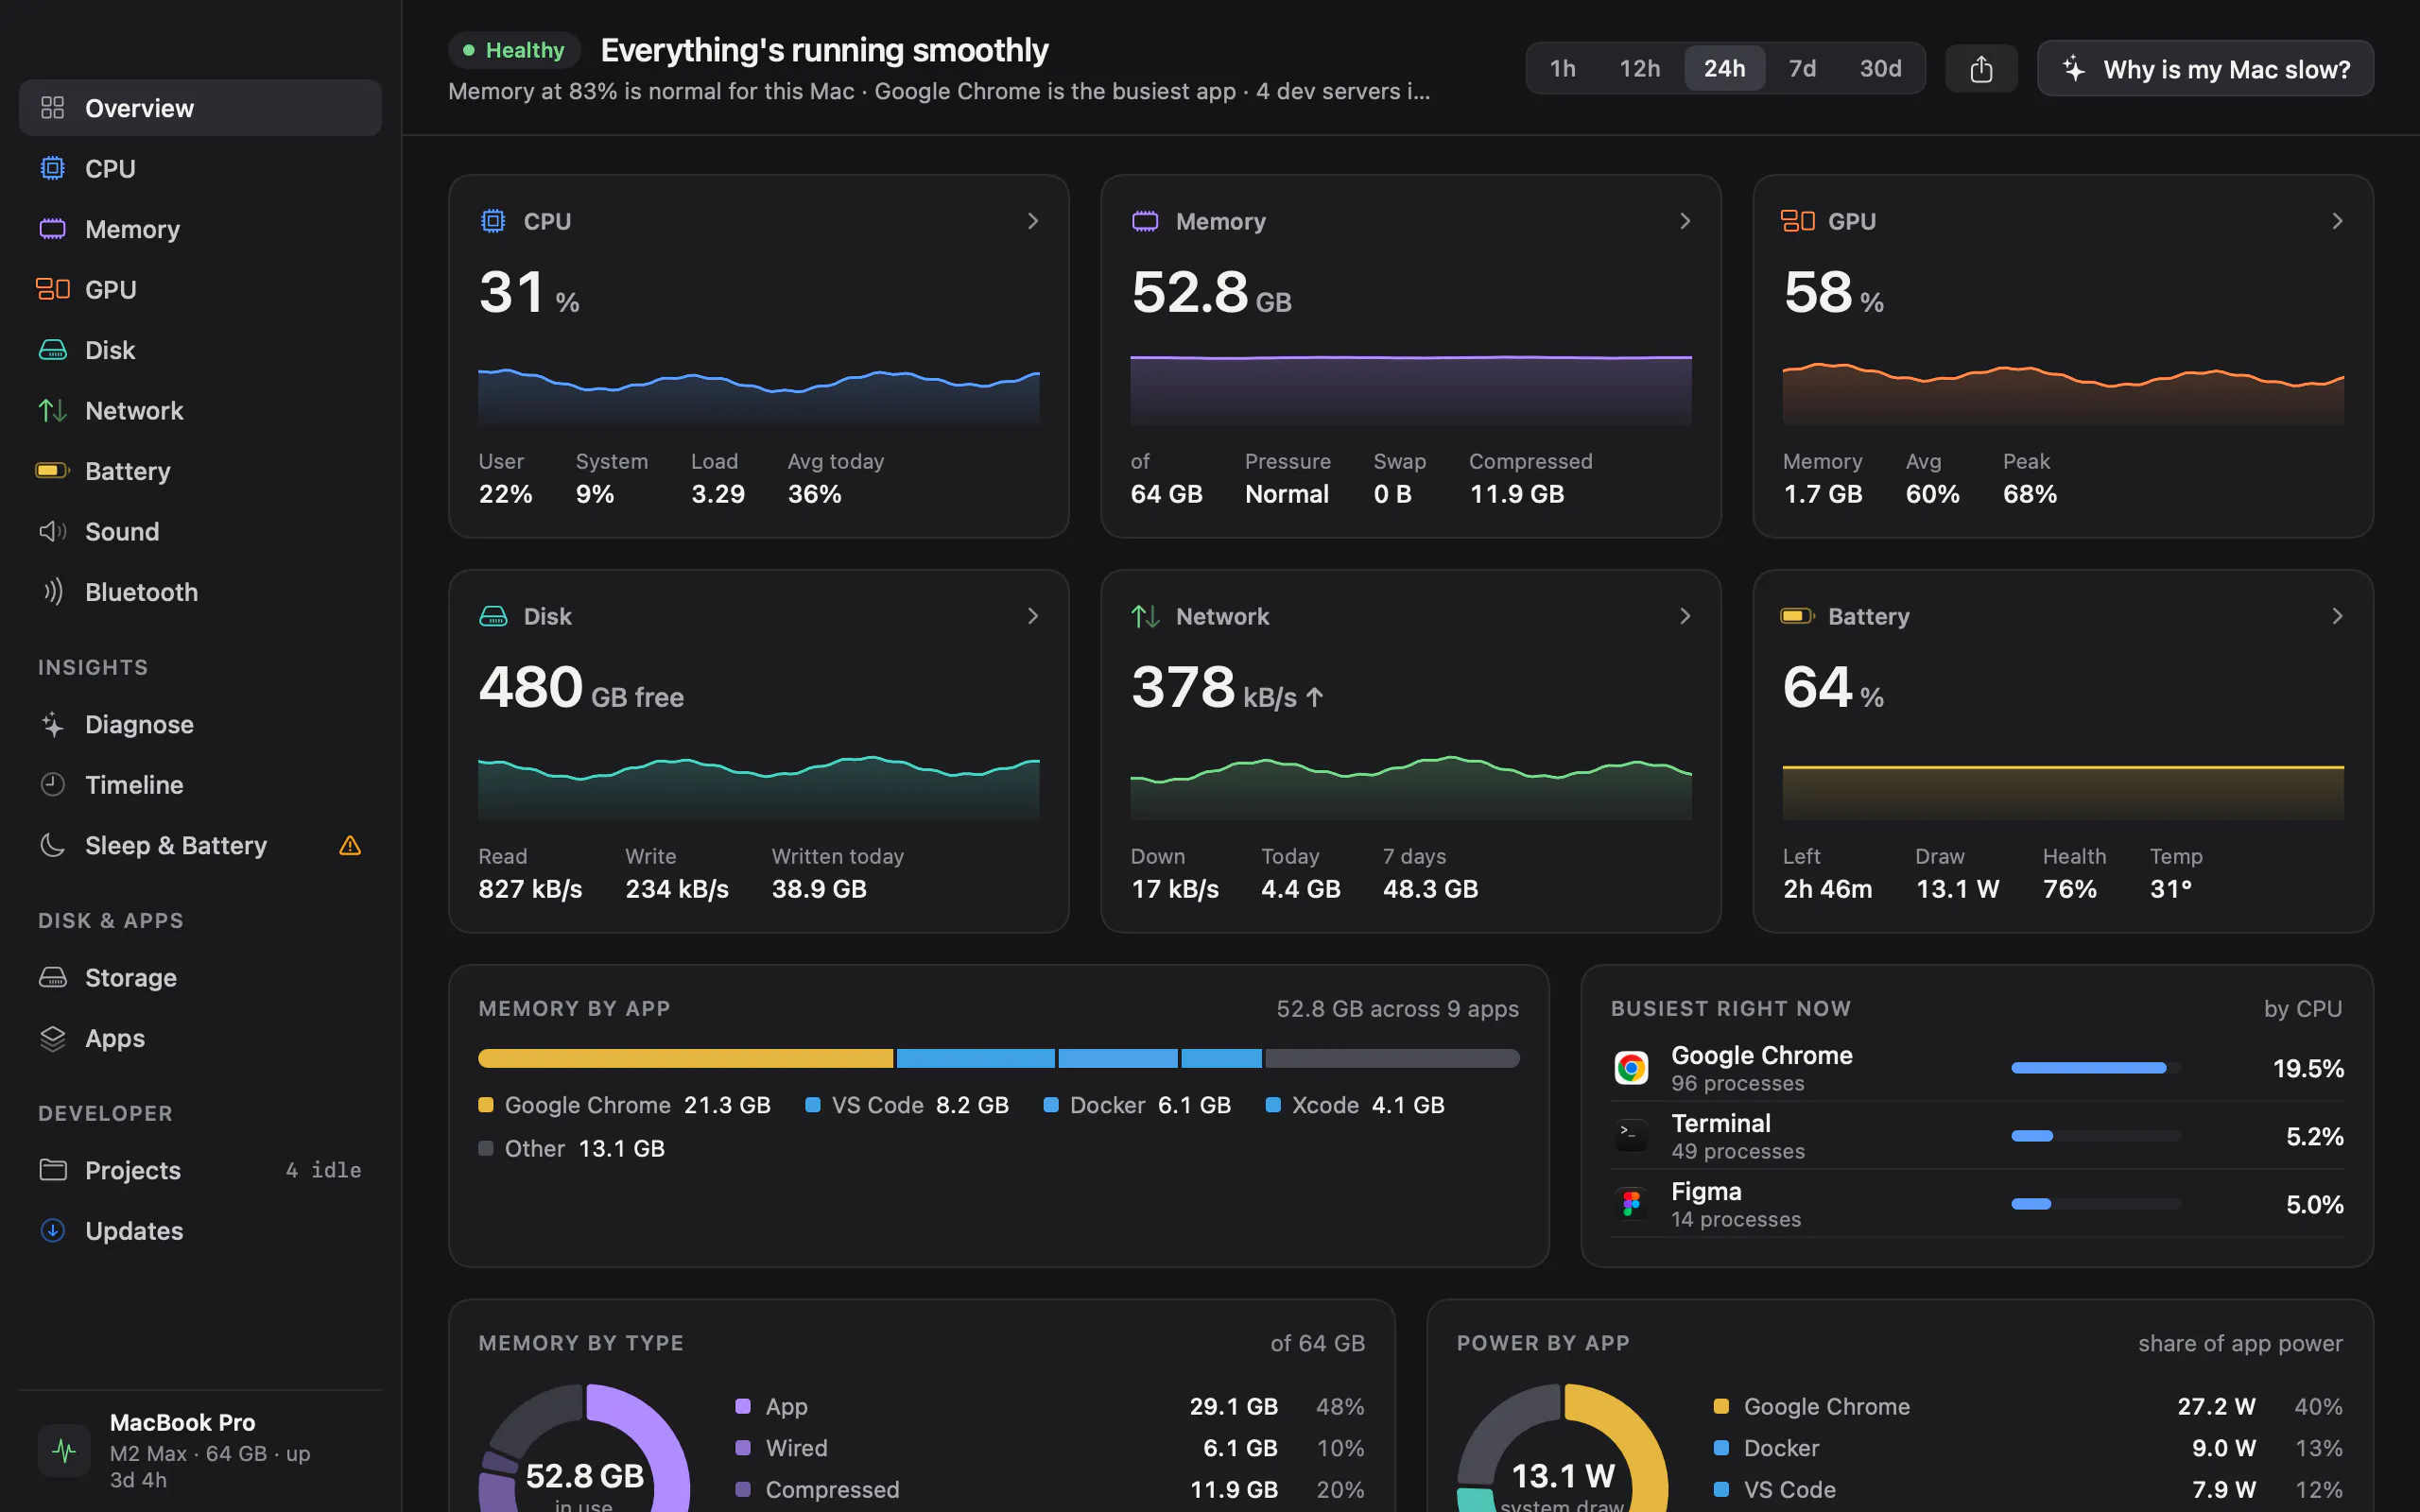Click the Terminal row in Busiest list
Viewport: 2420px width, 1512px height.
point(1977,1136)
